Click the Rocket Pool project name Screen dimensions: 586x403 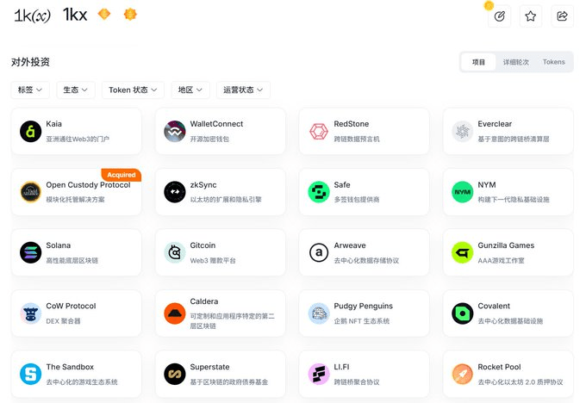tap(499, 367)
